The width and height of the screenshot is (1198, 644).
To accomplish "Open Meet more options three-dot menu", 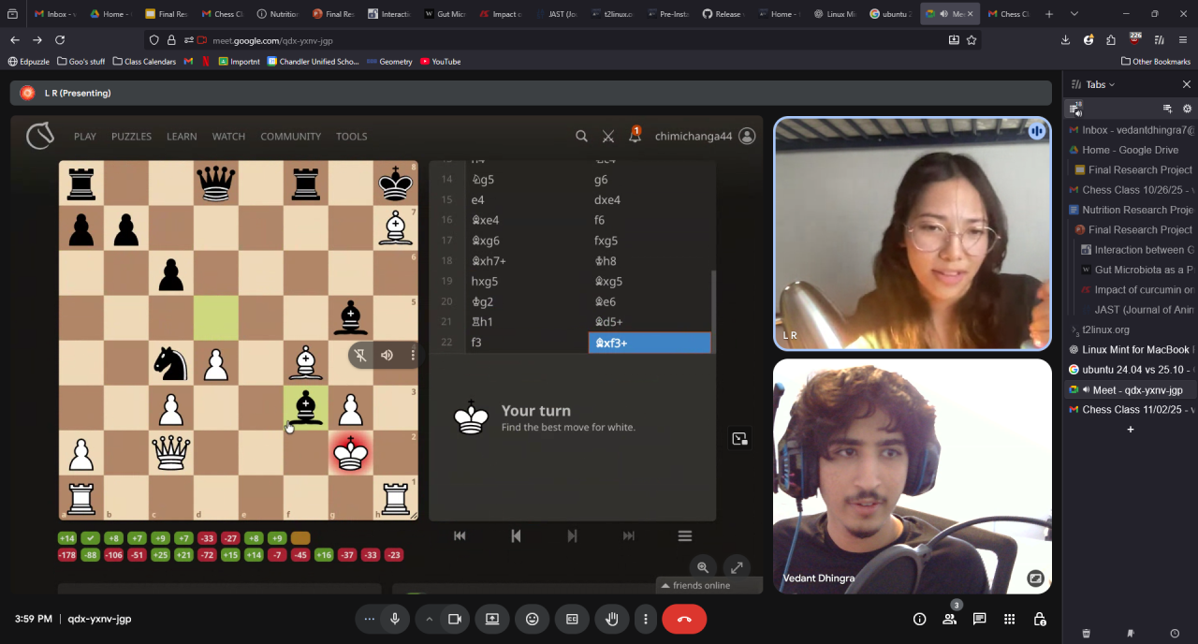I will 645,619.
